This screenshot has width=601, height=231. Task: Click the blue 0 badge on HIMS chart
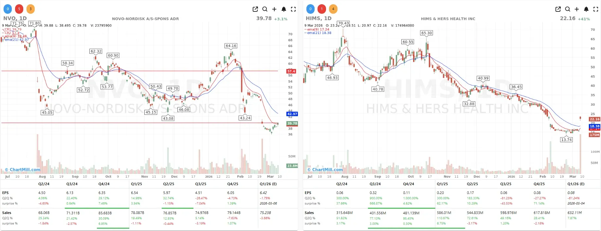[310, 9]
